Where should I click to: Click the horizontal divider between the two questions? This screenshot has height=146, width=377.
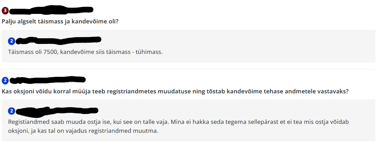(x=188, y=69)
